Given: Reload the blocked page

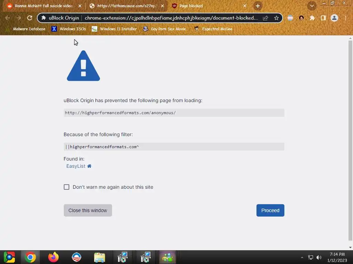Looking at the screenshot, I should click(30, 18).
